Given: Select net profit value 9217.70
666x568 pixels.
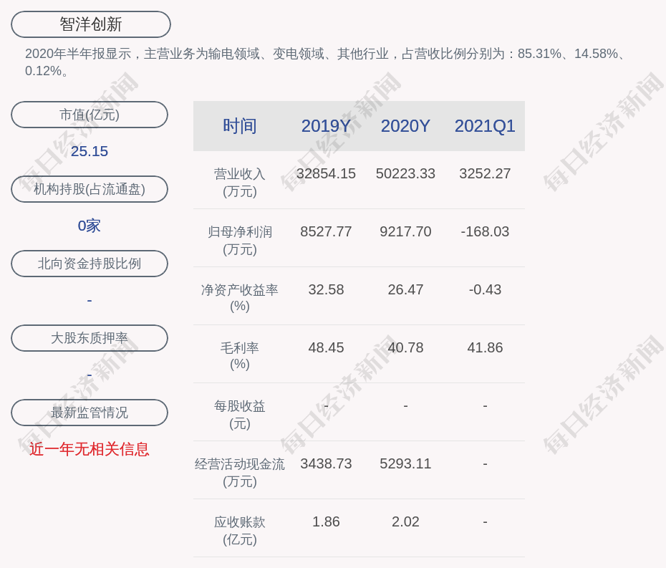Looking at the screenshot, I should (405, 231).
